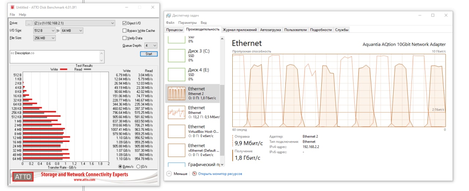Switch to the Журнал приложений tab
The height and width of the screenshot is (191, 469).
240,30
